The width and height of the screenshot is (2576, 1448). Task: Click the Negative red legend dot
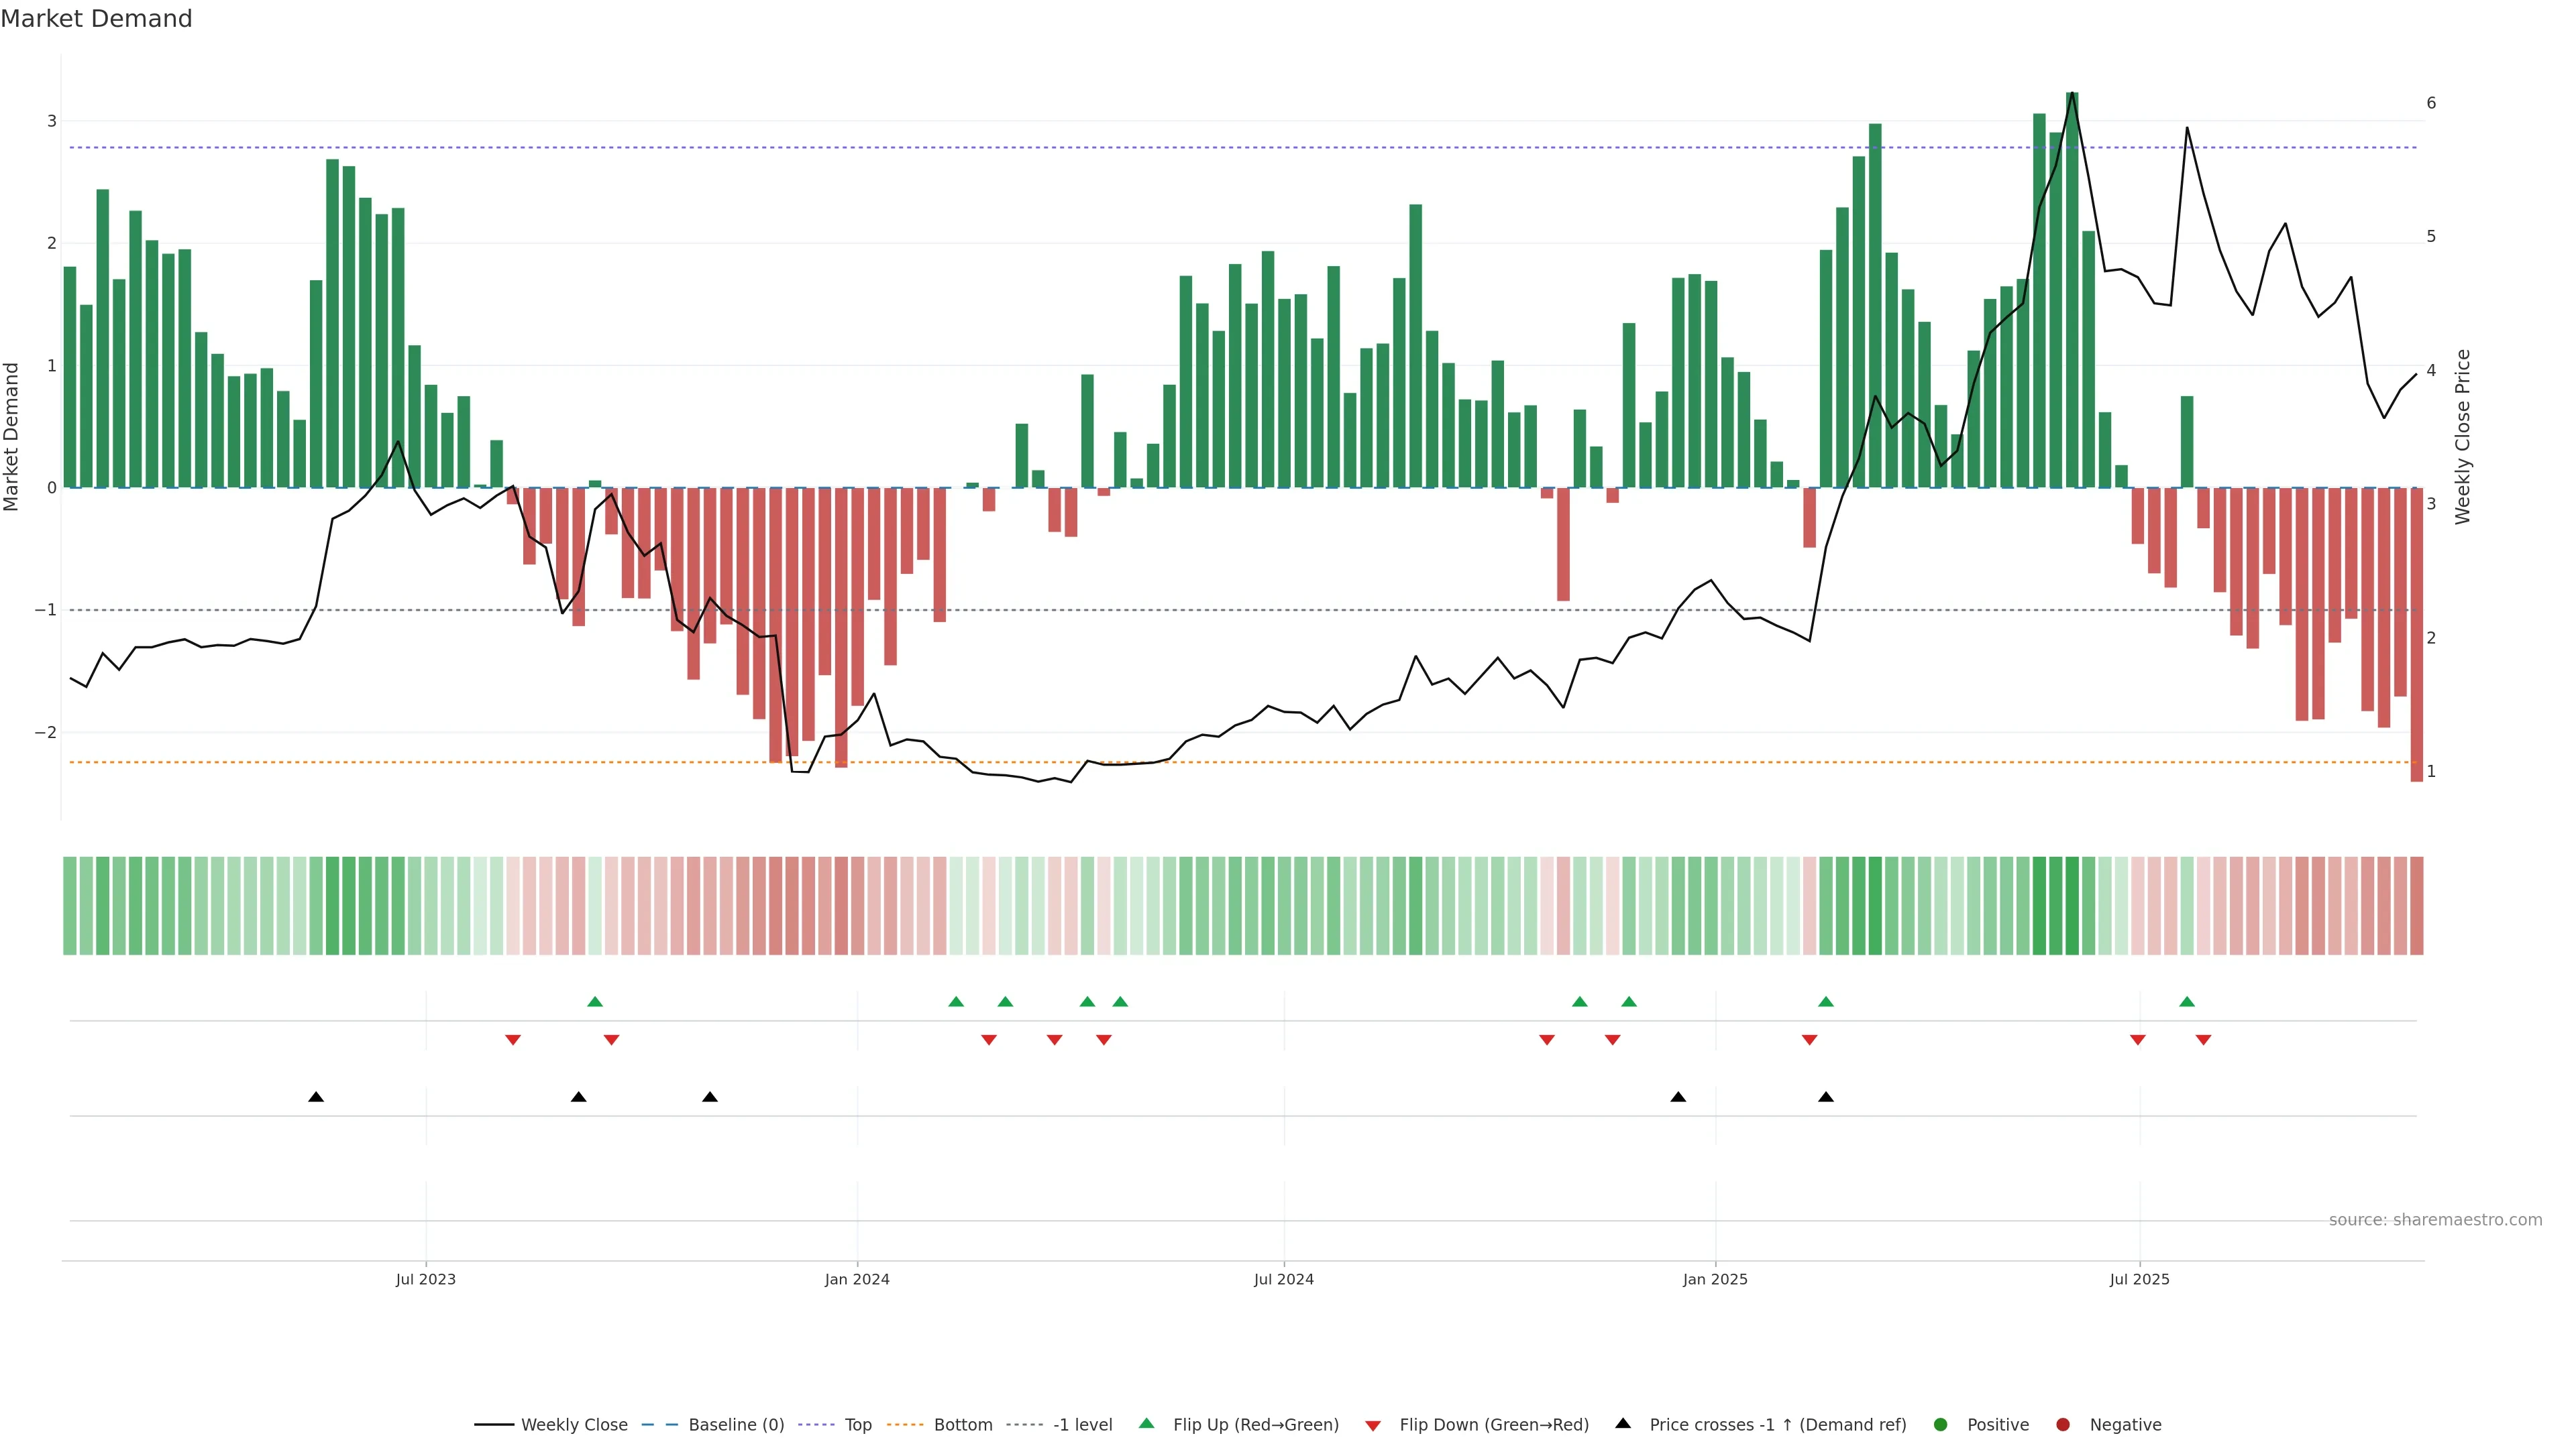[2063, 1425]
